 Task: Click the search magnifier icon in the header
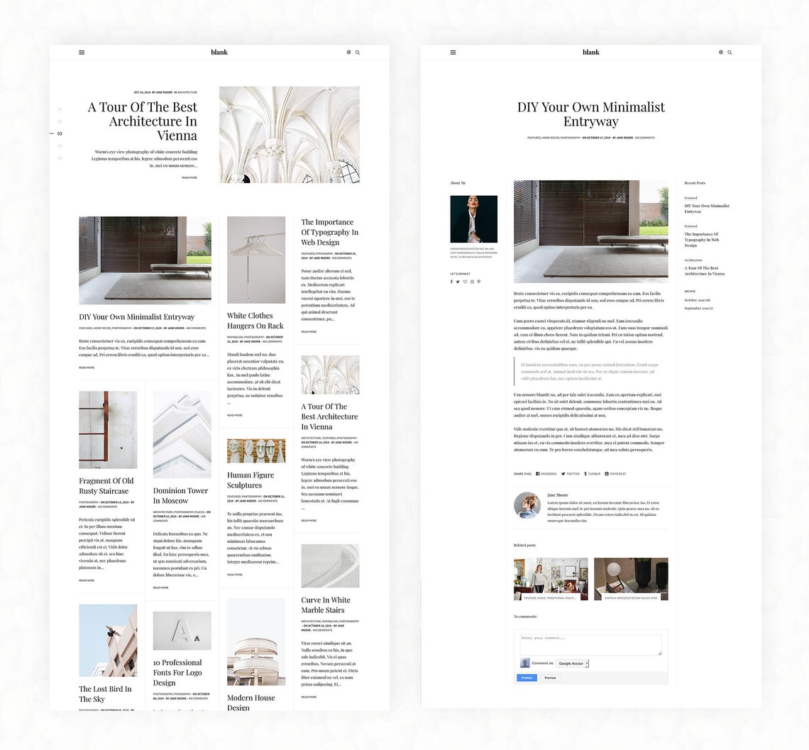(358, 52)
